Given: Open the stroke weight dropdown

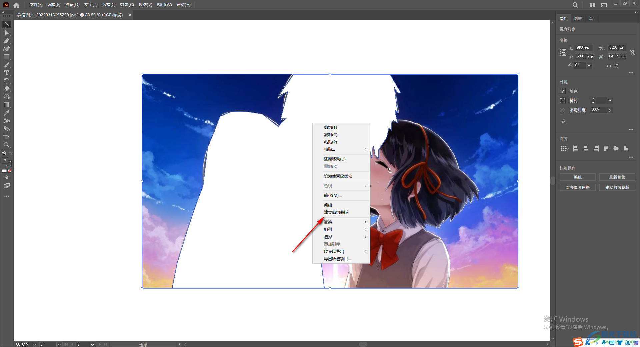Looking at the screenshot, I should coord(610,100).
